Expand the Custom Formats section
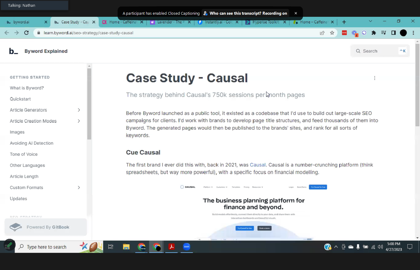The image size is (420, 270). coord(79,187)
